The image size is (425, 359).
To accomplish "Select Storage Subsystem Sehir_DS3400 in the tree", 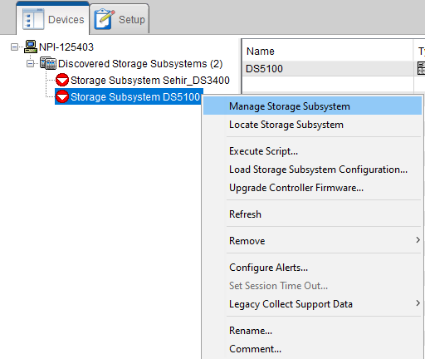I will point(150,81).
